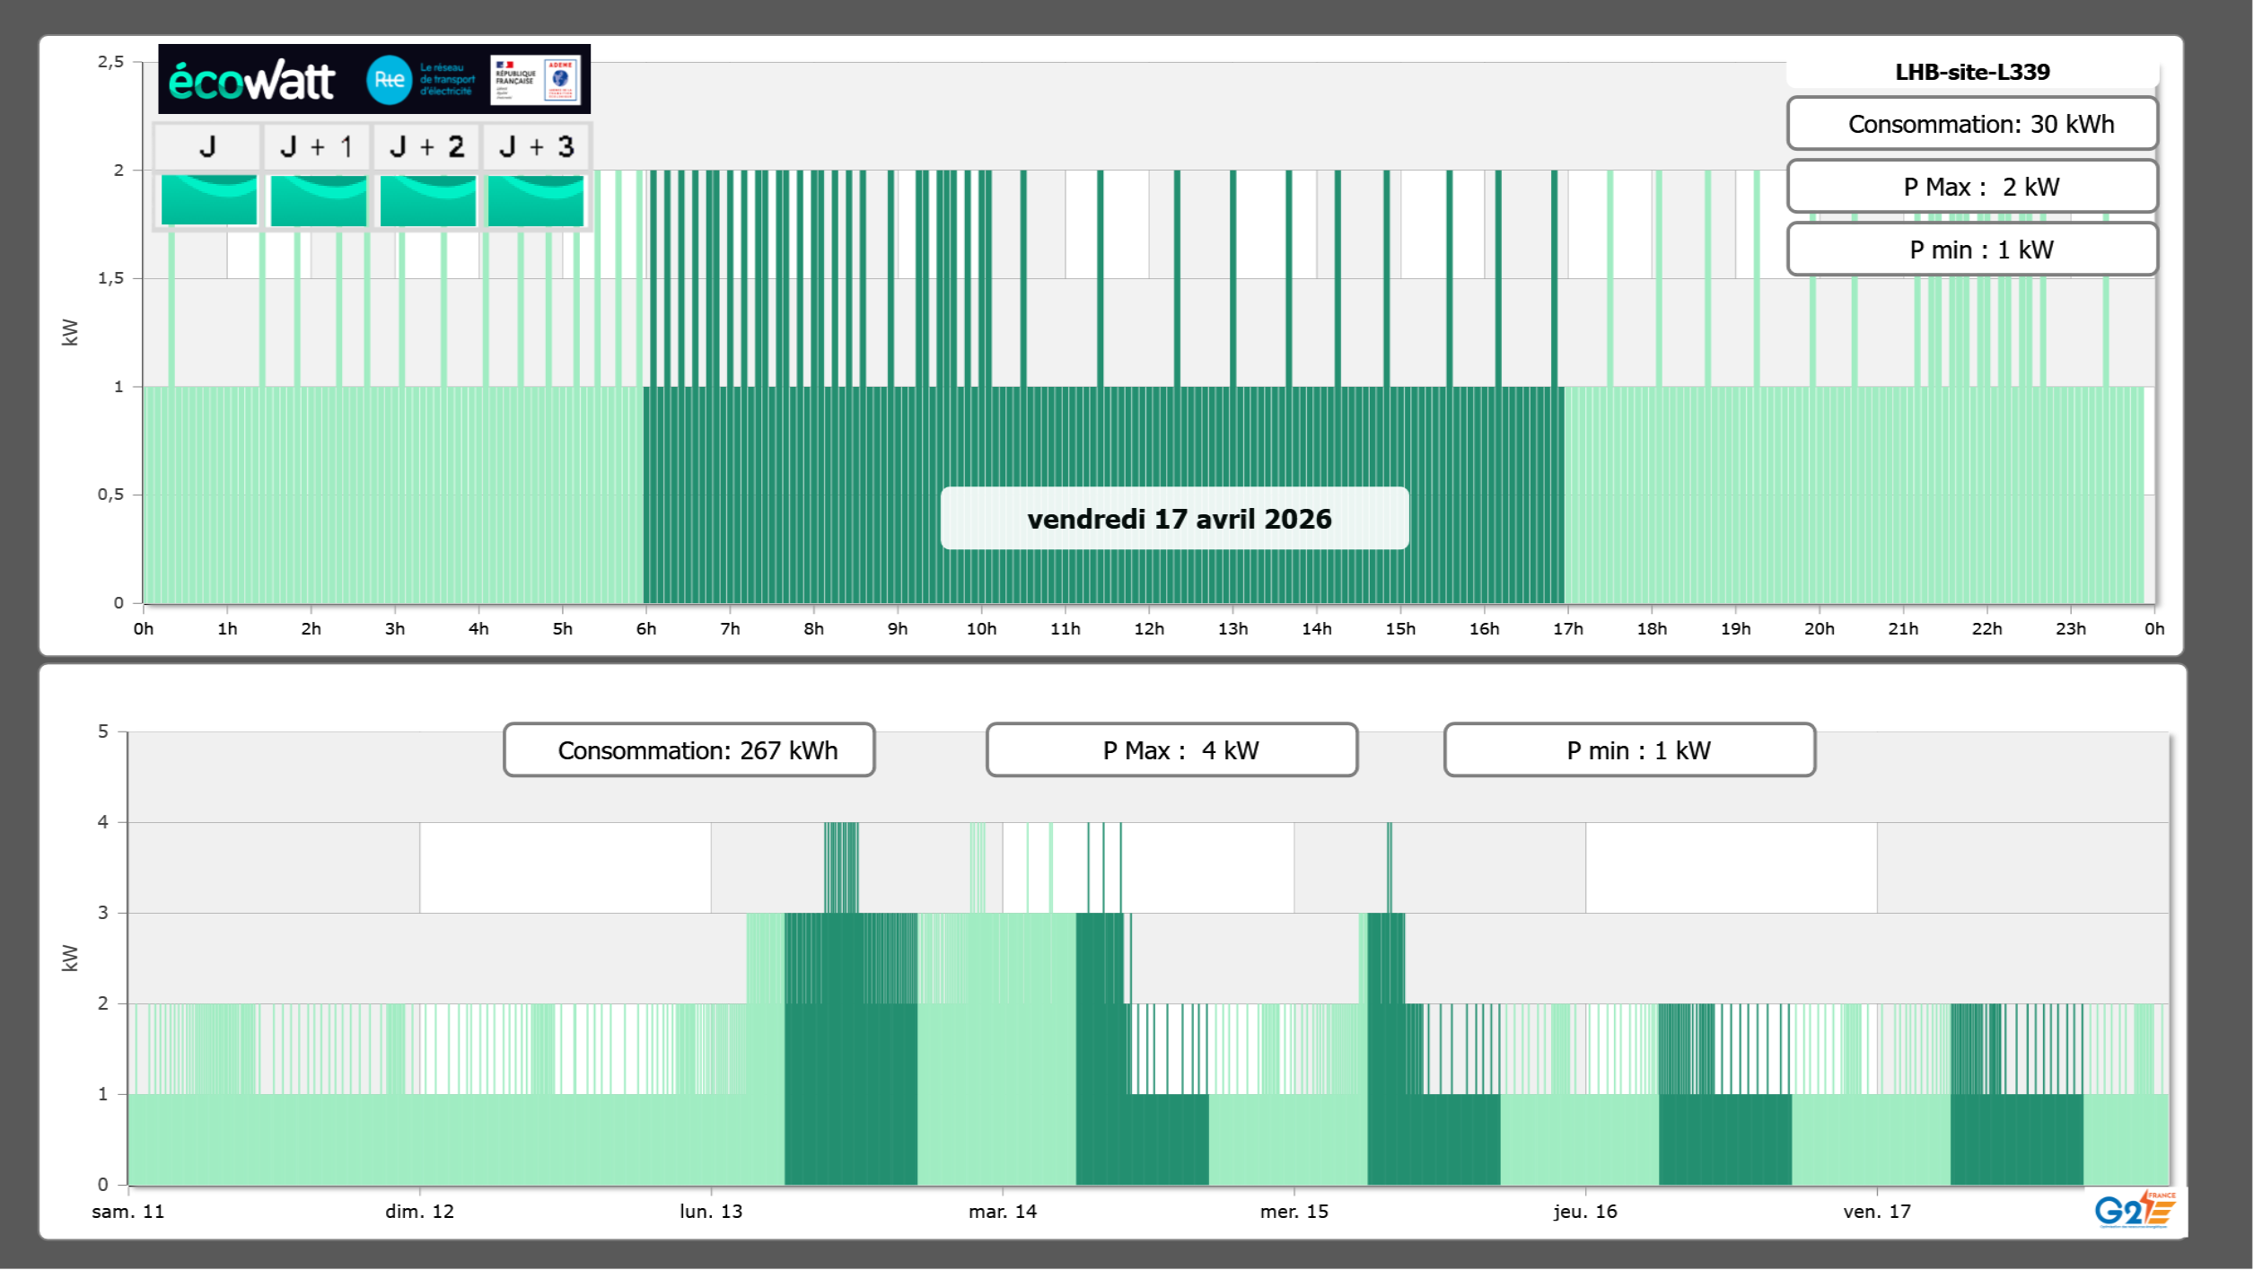Screen dimensions: 2254x1270
Task: Click the 12h tick on the daily chart
Action: 1149,628
